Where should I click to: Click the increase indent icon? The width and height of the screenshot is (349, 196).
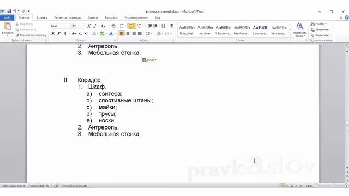click(x=155, y=26)
